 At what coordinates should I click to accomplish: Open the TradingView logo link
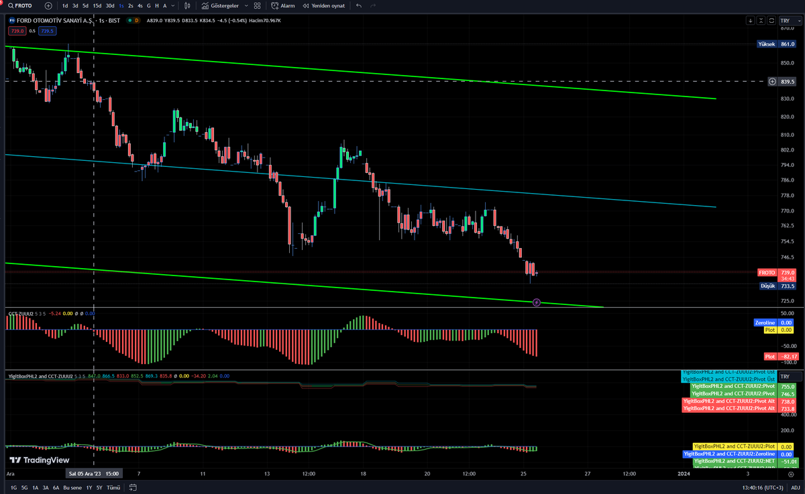pyautogui.click(x=39, y=460)
